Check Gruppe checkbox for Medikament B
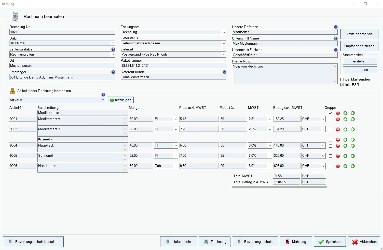 (x=330, y=130)
